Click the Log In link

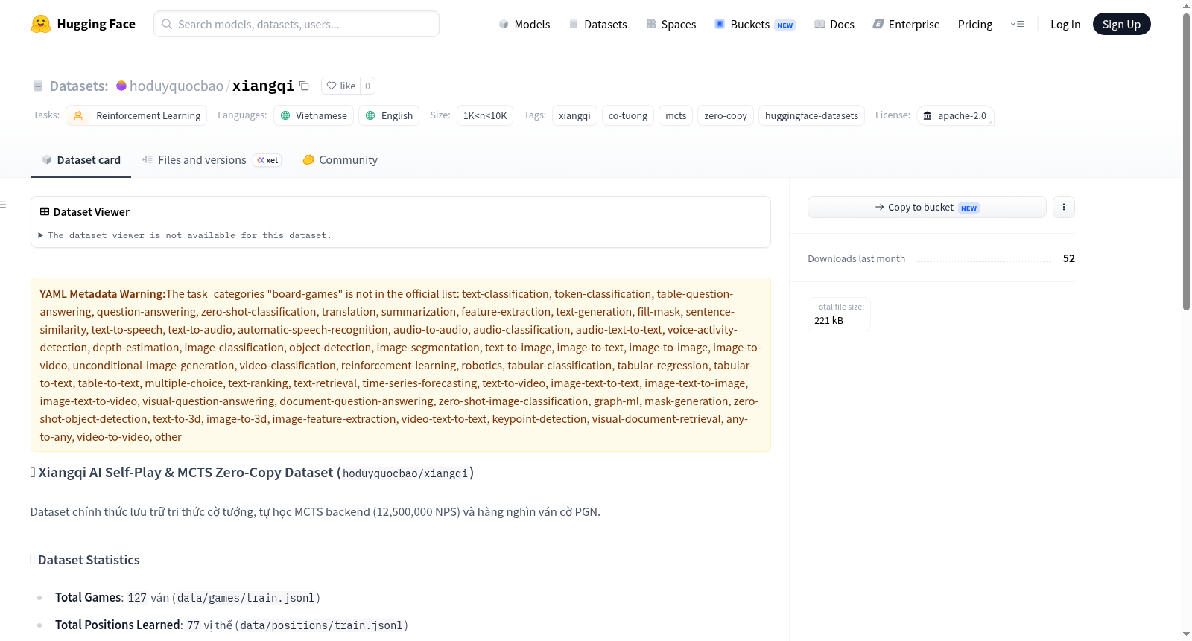click(1065, 24)
